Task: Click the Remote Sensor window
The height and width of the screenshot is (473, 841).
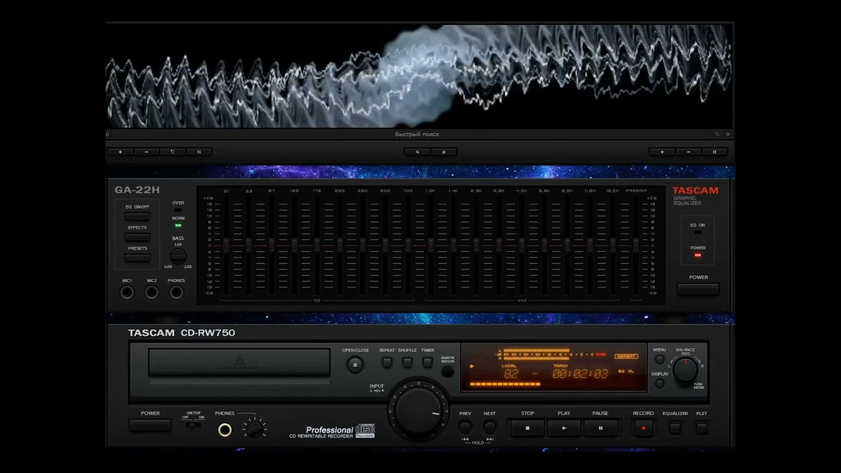Action: (447, 371)
